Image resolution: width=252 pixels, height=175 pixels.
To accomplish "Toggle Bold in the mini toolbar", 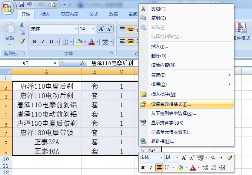I will pyautogui.click(x=143, y=168).
